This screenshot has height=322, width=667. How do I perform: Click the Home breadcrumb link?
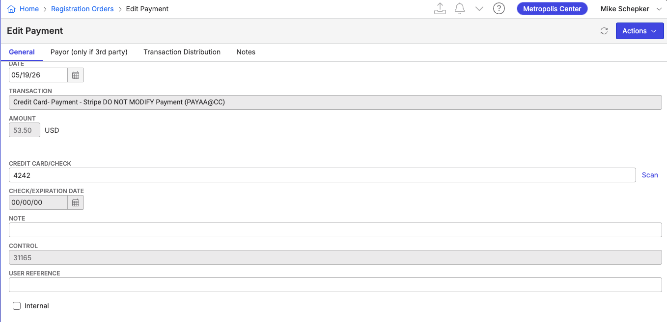pyautogui.click(x=29, y=9)
